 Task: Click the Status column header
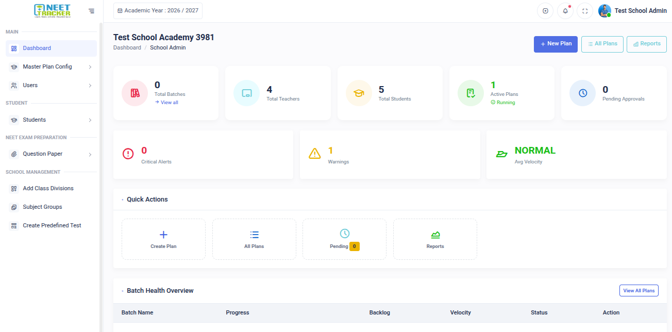[x=539, y=313]
